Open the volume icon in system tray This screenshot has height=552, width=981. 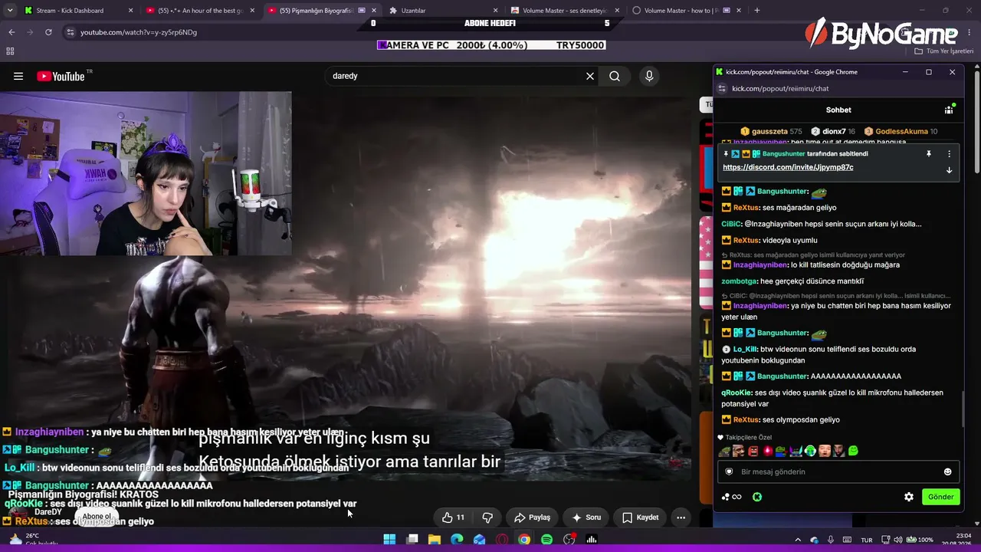coord(897,540)
